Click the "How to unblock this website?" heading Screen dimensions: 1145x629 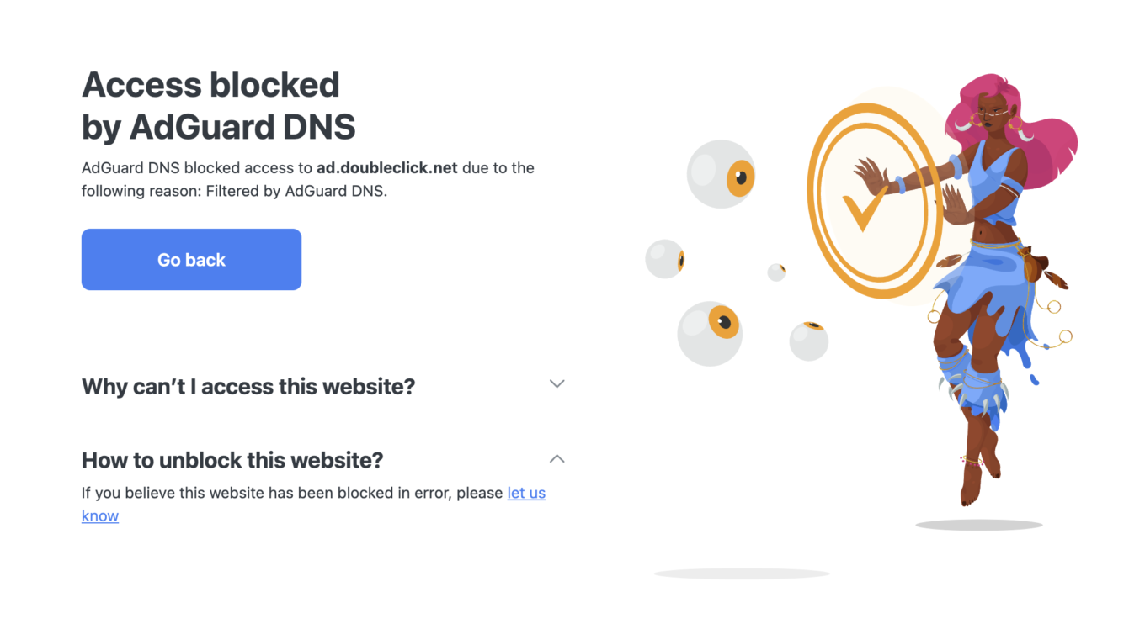pyautogui.click(x=232, y=460)
